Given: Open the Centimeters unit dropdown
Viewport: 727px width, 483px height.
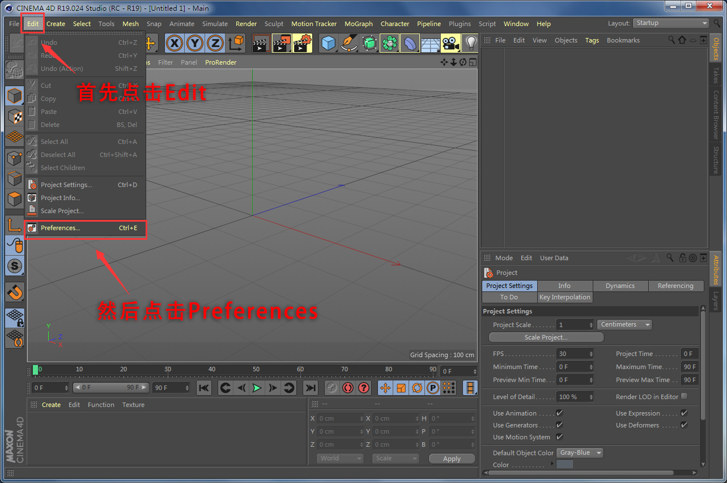Looking at the screenshot, I should pyautogui.click(x=624, y=325).
